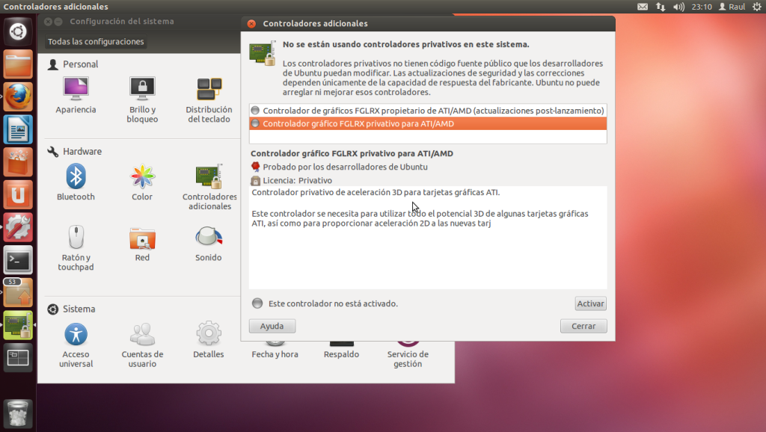Click Additional Drivers icon in the launcher
The image size is (766, 432).
click(x=18, y=326)
